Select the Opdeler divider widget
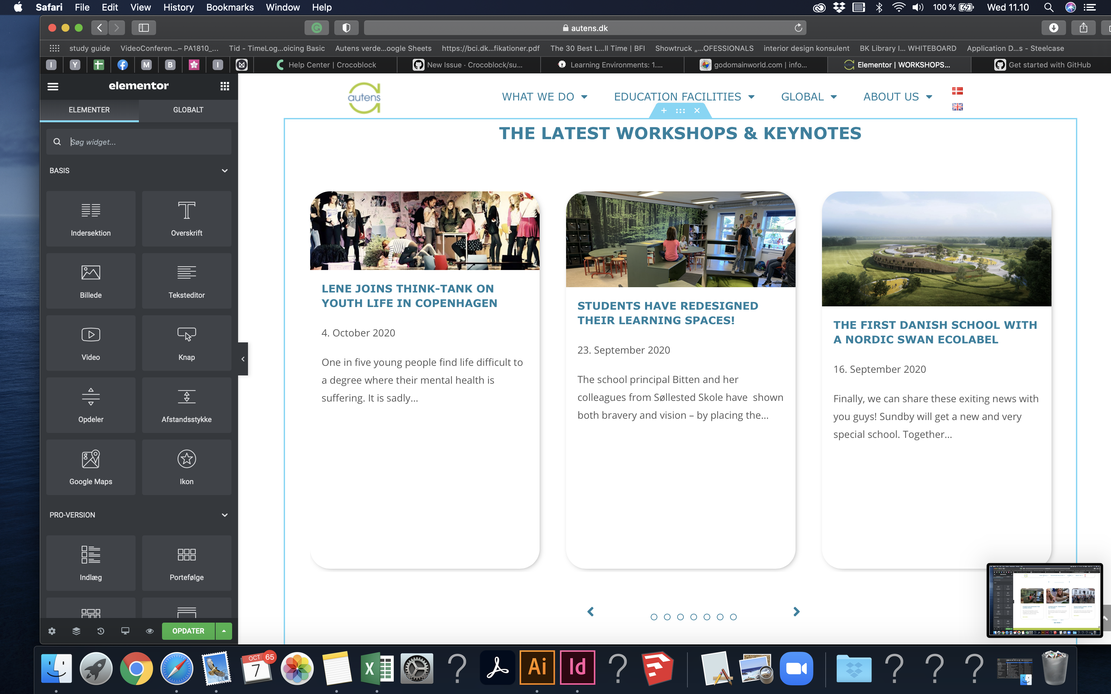 [91, 405]
